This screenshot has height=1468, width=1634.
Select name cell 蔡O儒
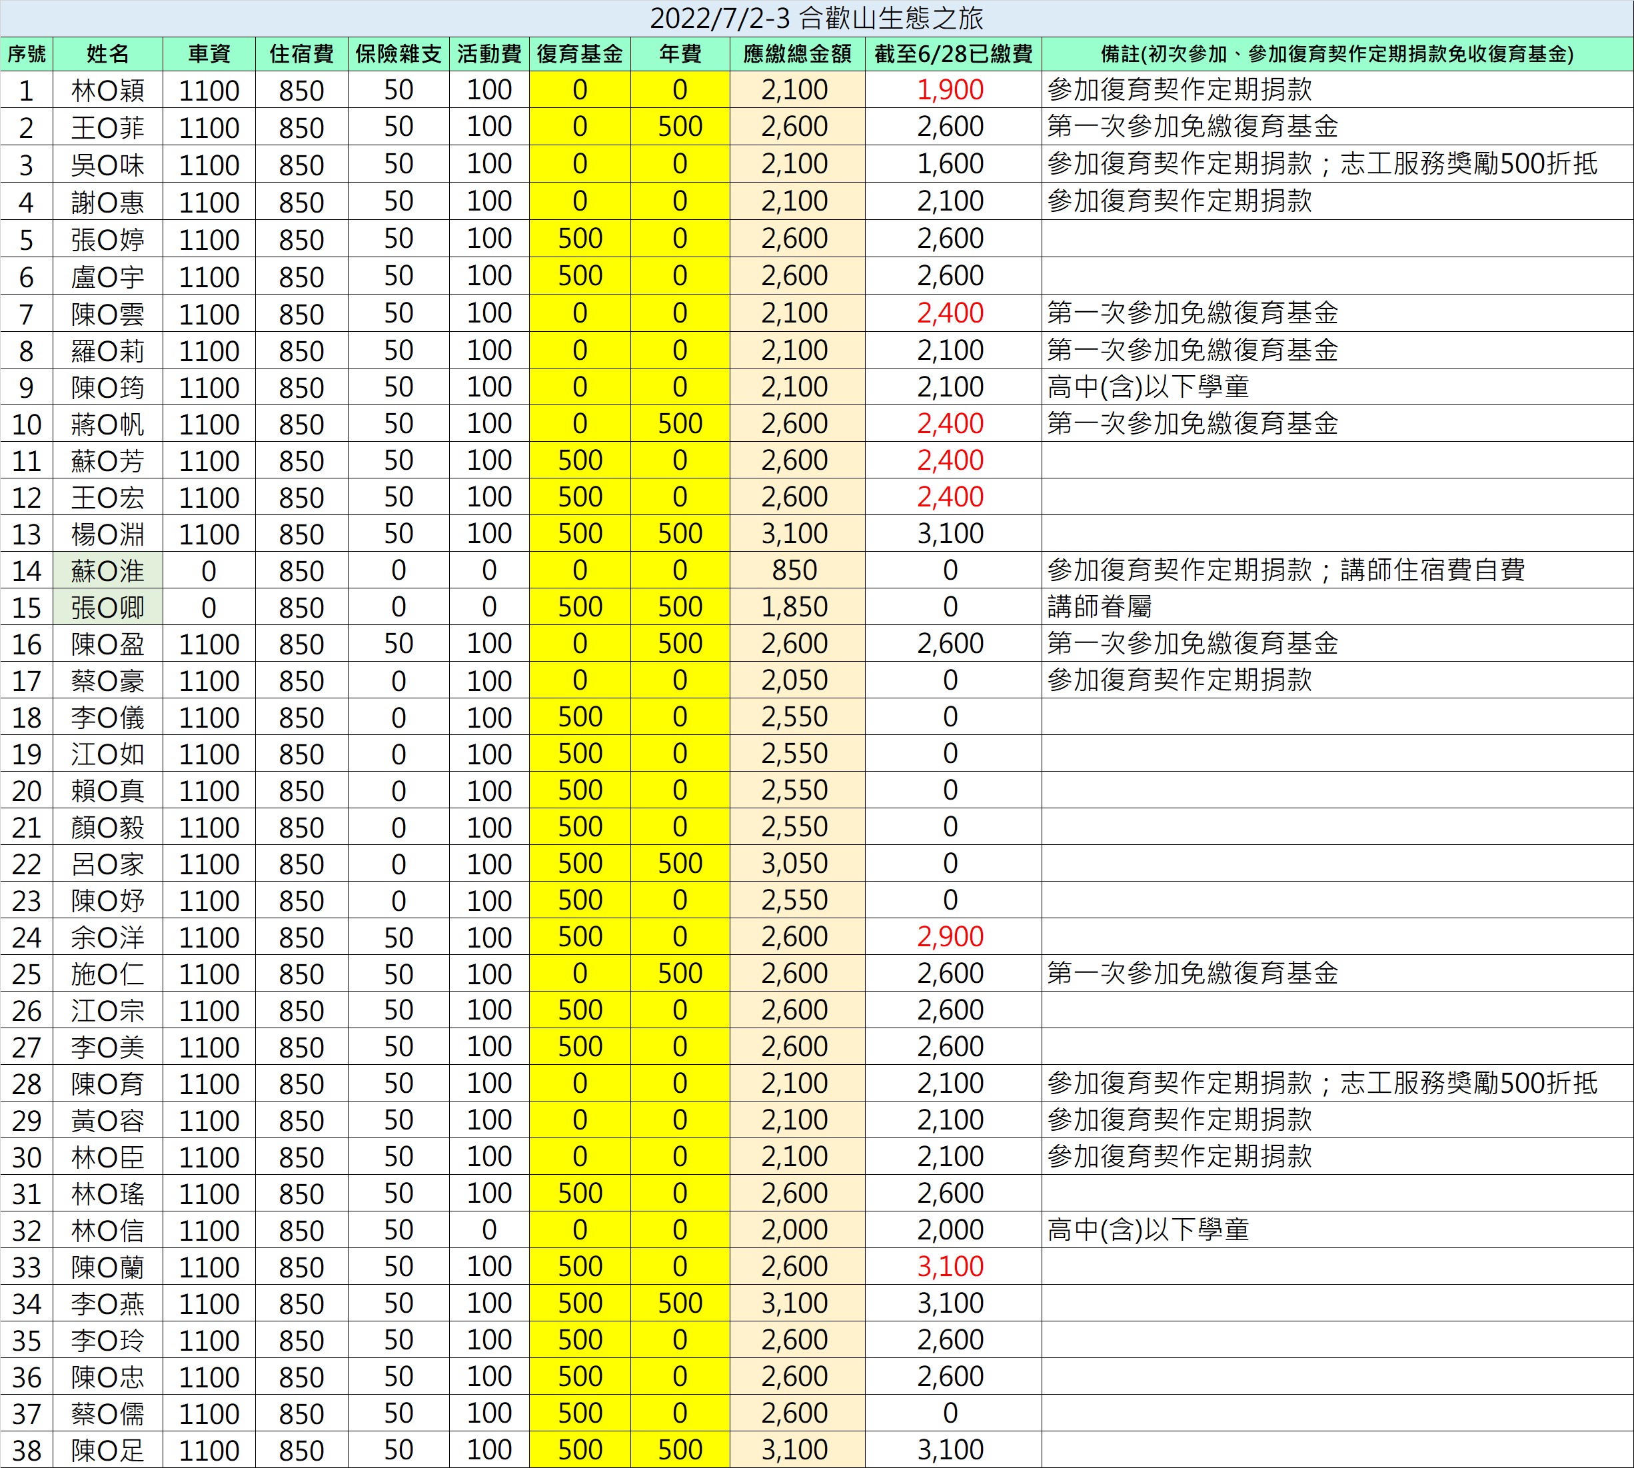click(108, 1413)
